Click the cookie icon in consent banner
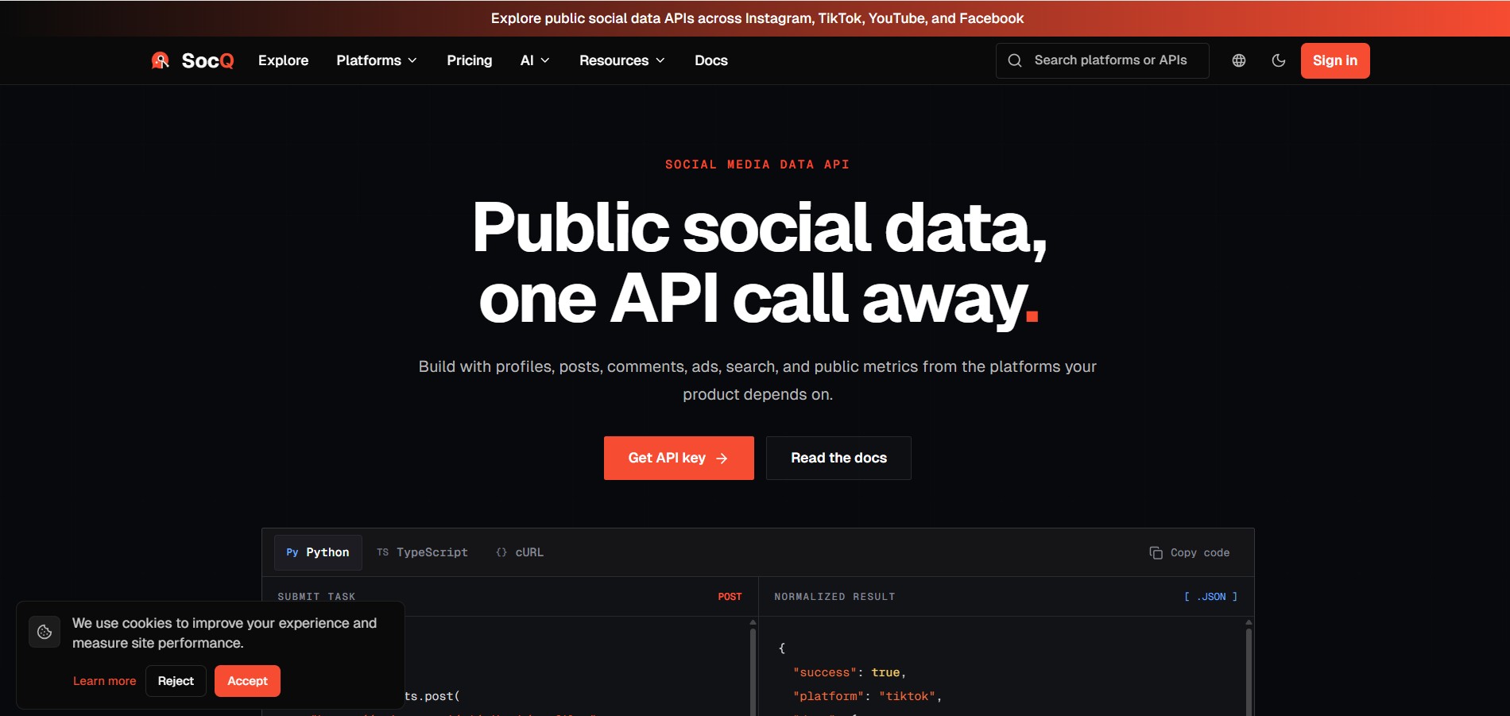This screenshot has height=716, width=1510. point(45,632)
